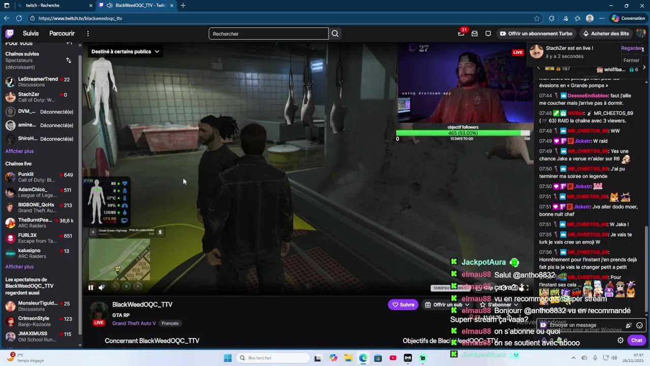Click the search magnifier button beside Rechercher
The height and width of the screenshot is (366, 650).
335,34
